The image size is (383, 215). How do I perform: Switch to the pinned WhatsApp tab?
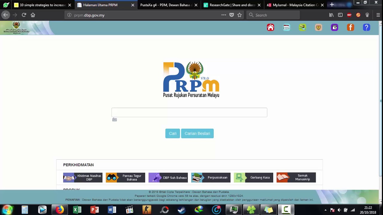pyautogui.click(x=6, y=5)
